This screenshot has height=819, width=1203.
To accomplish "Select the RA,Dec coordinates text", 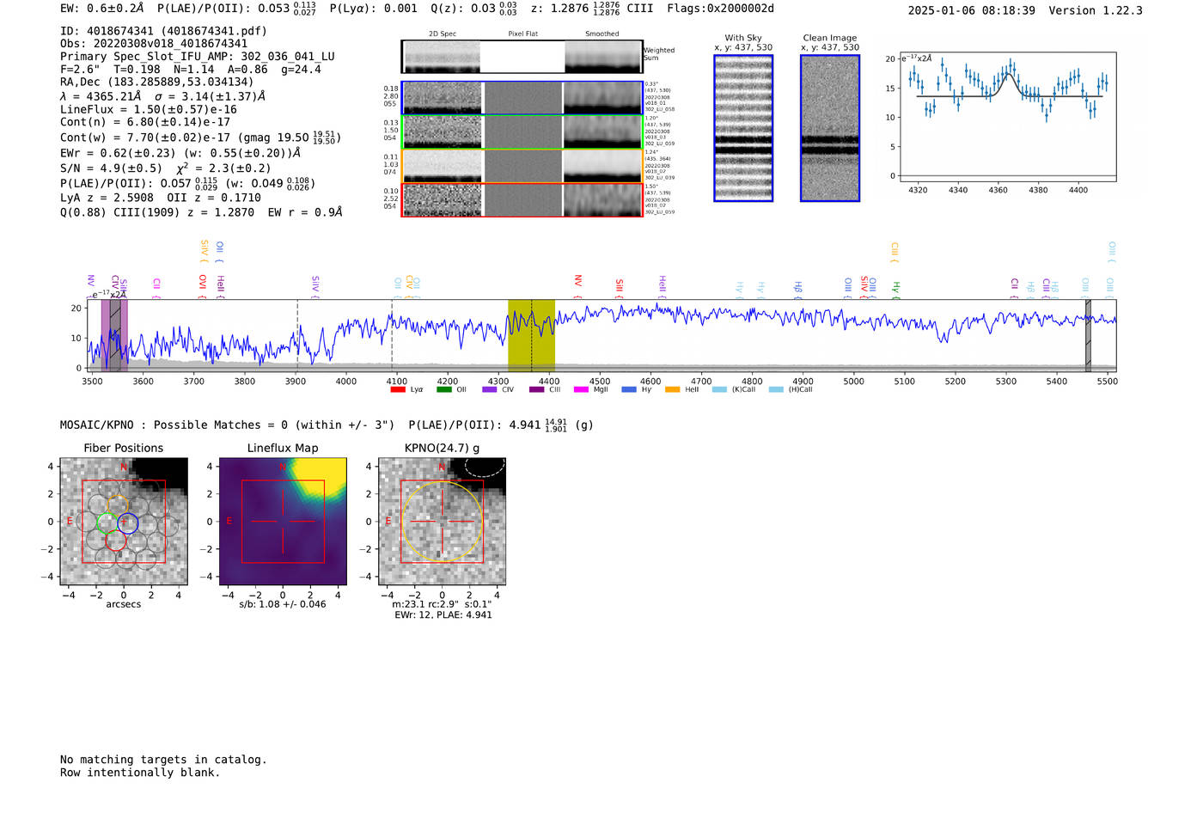I will point(156,83).
